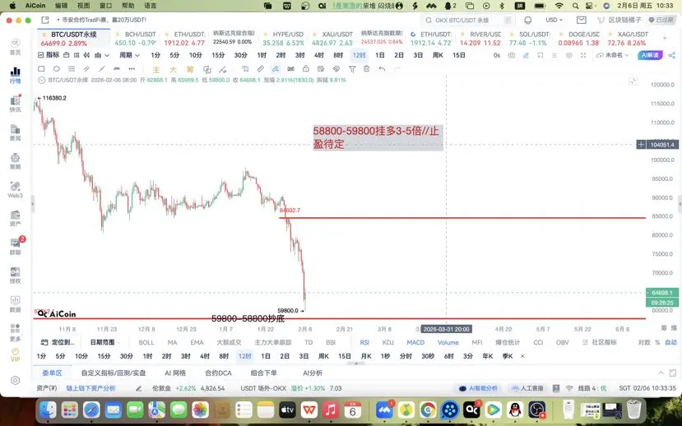
Task: Open the mail envelope icon
Action: (581, 20)
